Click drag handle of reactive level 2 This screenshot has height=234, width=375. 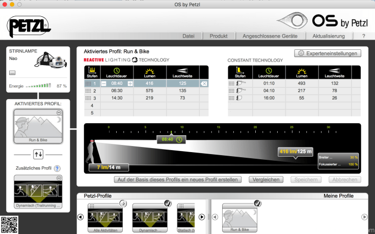pos(88,91)
